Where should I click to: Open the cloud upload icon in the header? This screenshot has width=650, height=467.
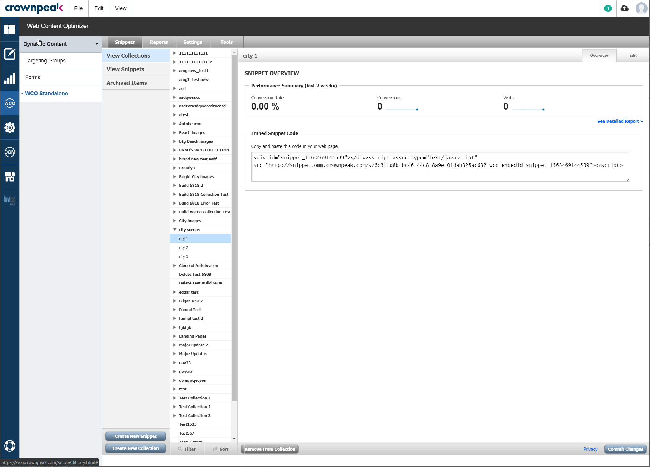click(624, 8)
